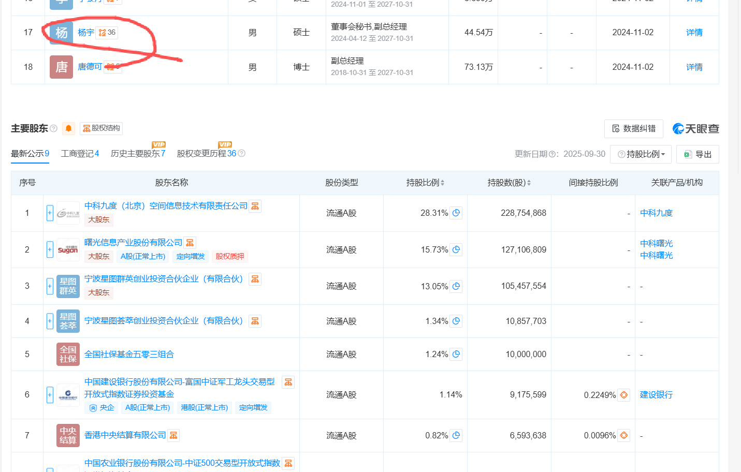
Task: Click equity structure icon beside 香港中央结算
Action: pyautogui.click(x=173, y=435)
